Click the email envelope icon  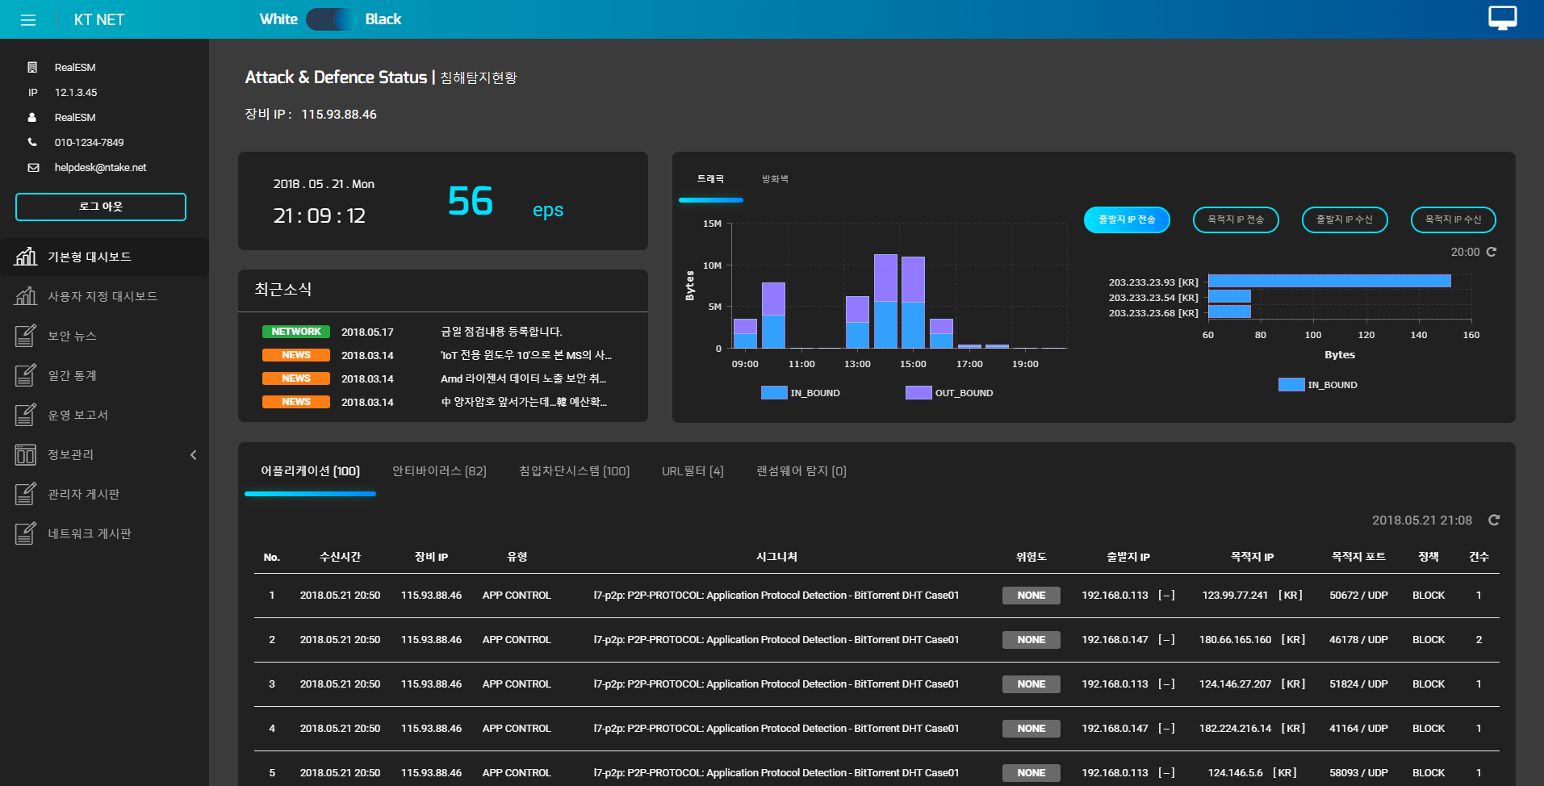[33, 168]
